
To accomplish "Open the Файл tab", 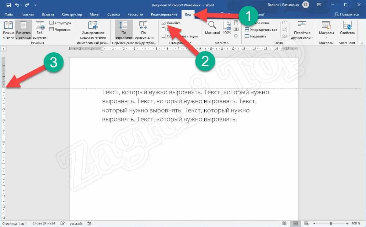I will (x=9, y=14).
